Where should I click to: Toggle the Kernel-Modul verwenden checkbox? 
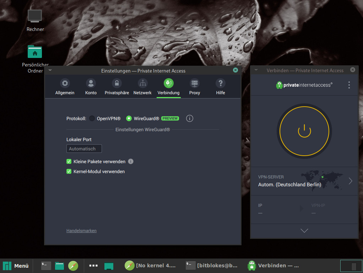pyautogui.click(x=69, y=171)
